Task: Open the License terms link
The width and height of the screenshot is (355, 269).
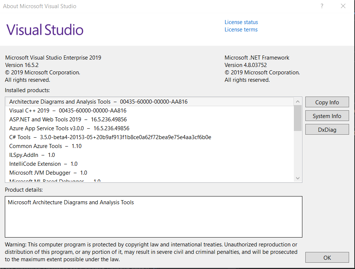Action: 241,30
